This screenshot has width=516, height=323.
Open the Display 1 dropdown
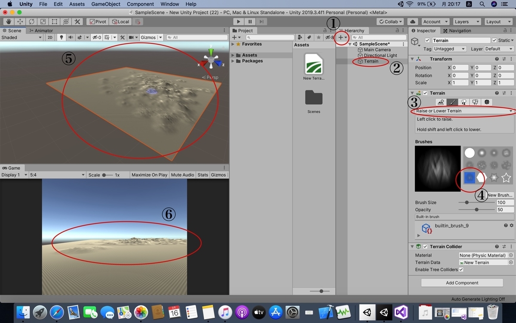click(14, 175)
